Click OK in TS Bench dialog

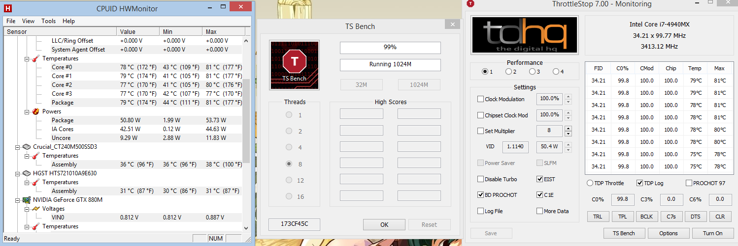[384, 224]
